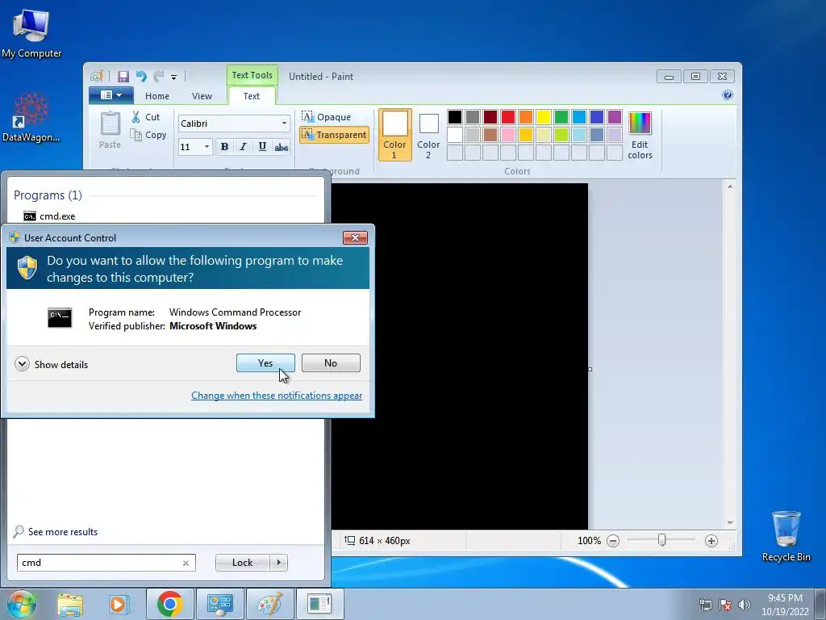
Task: Click No in the User Account Control dialog
Action: pyautogui.click(x=331, y=362)
